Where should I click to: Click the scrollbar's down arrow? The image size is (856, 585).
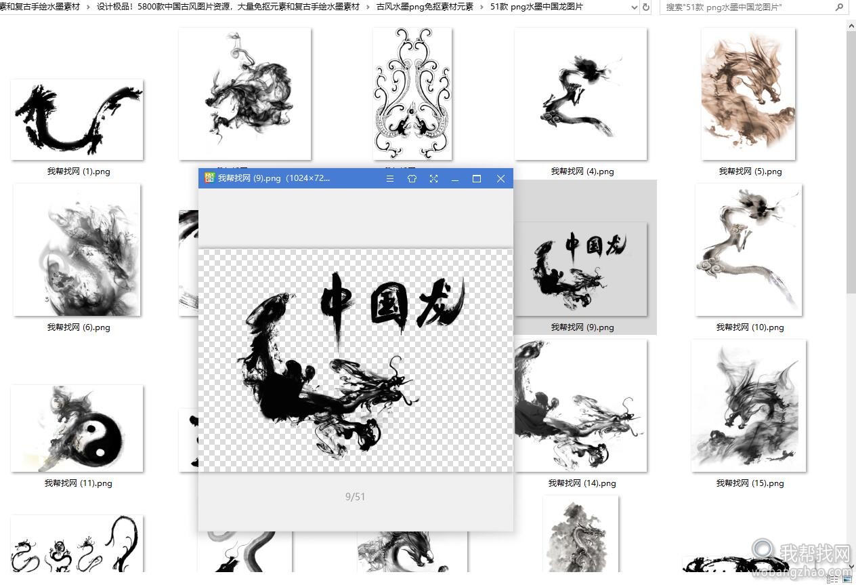pos(851,567)
